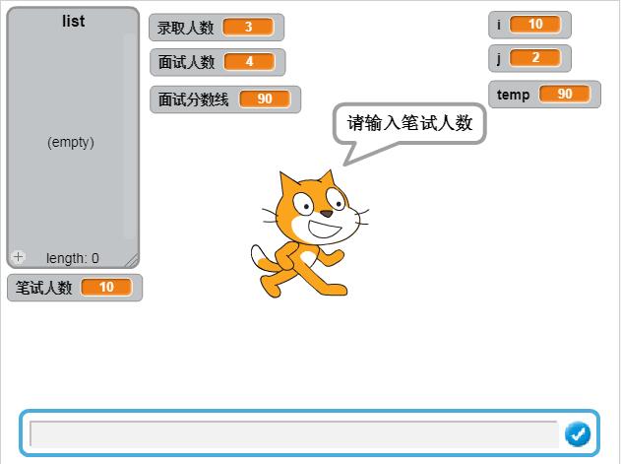Click the Scratch cat sprite
The image size is (621, 464).
(308, 234)
